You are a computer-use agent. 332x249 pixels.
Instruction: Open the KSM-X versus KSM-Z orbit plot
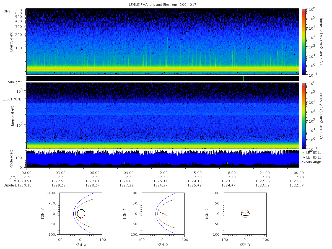pos(163,214)
